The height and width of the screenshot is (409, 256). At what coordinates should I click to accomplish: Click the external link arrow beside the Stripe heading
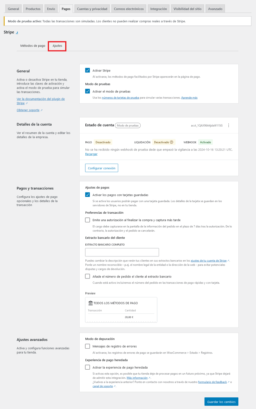tap(17, 32)
